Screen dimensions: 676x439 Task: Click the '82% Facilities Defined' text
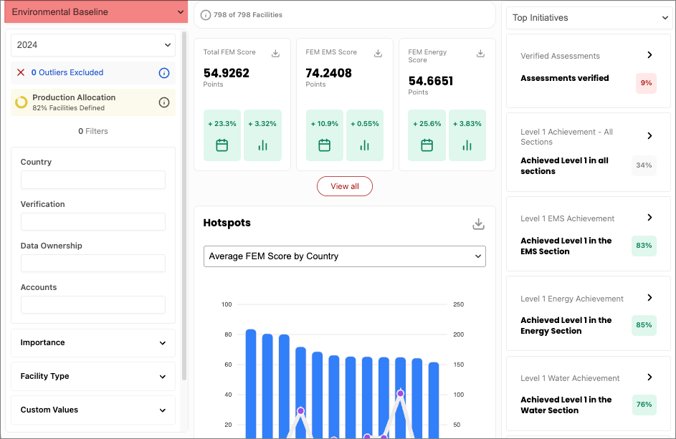(69, 108)
